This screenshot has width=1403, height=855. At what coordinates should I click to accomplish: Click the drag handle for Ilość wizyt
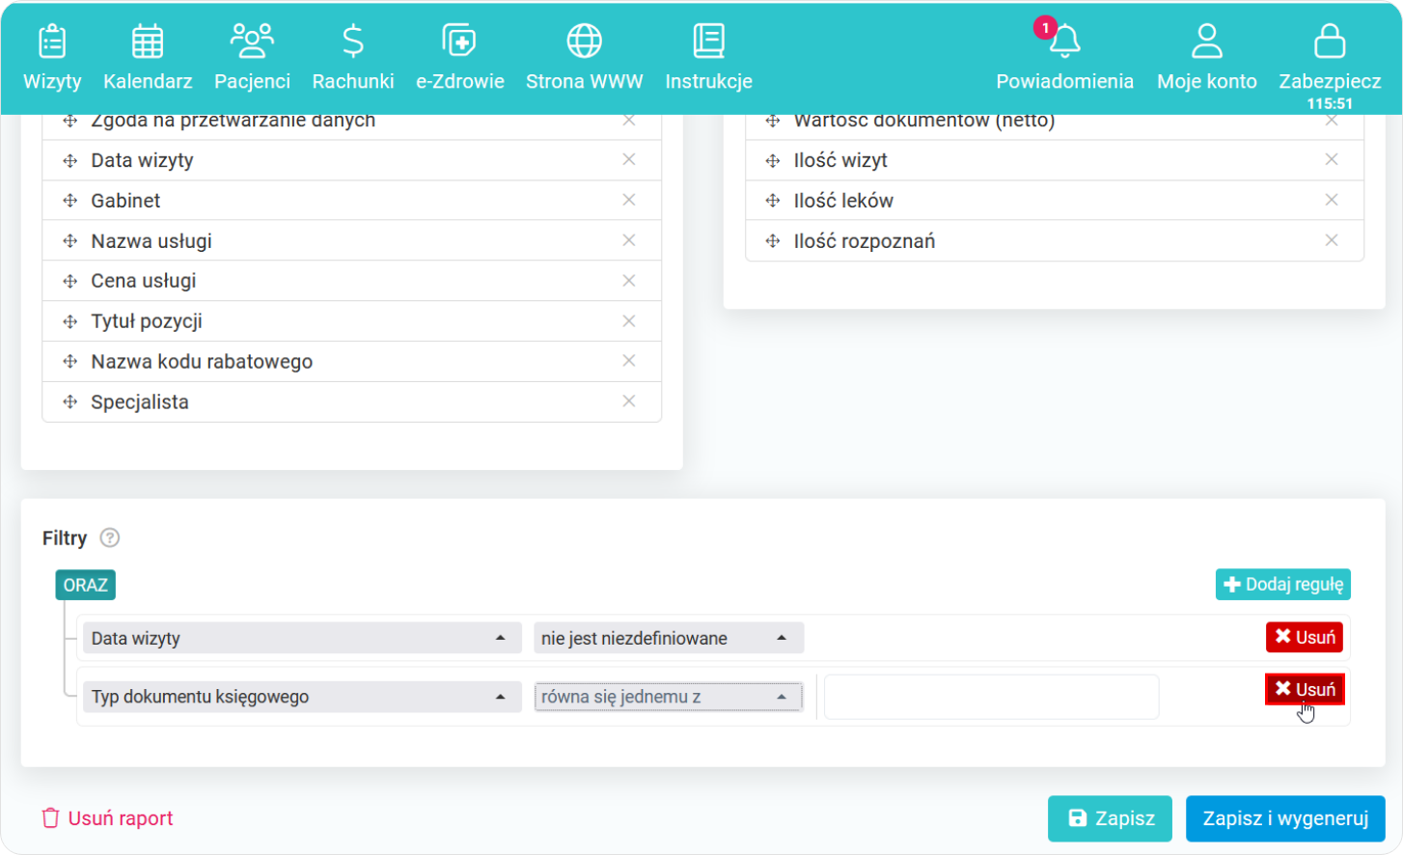pos(773,161)
